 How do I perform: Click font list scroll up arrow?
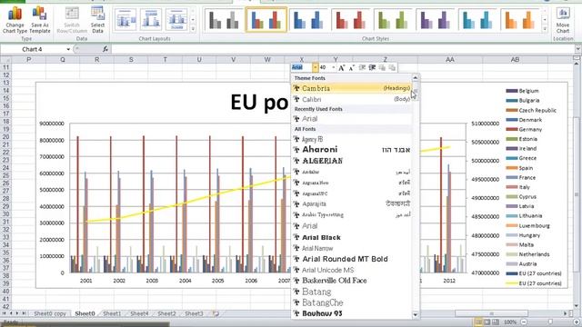tap(416, 78)
